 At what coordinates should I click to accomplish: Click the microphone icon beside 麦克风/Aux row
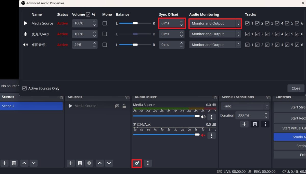point(25,34)
